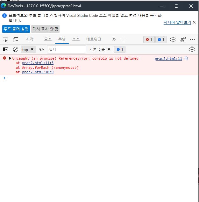Screen dimensions: 199x202
Task: Close the DevTools window
Action: (191, 6)
